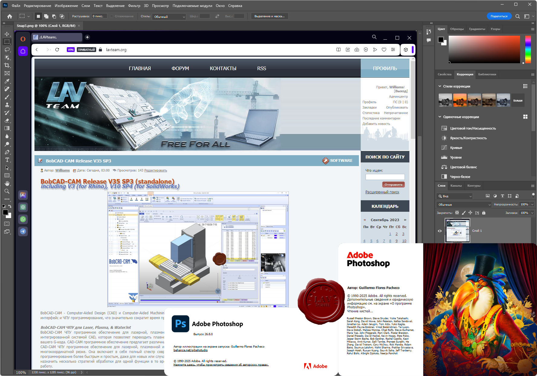Open the Фильтр menu
The width and height of the screenshot is (537, 376).
tap(134, 6)
